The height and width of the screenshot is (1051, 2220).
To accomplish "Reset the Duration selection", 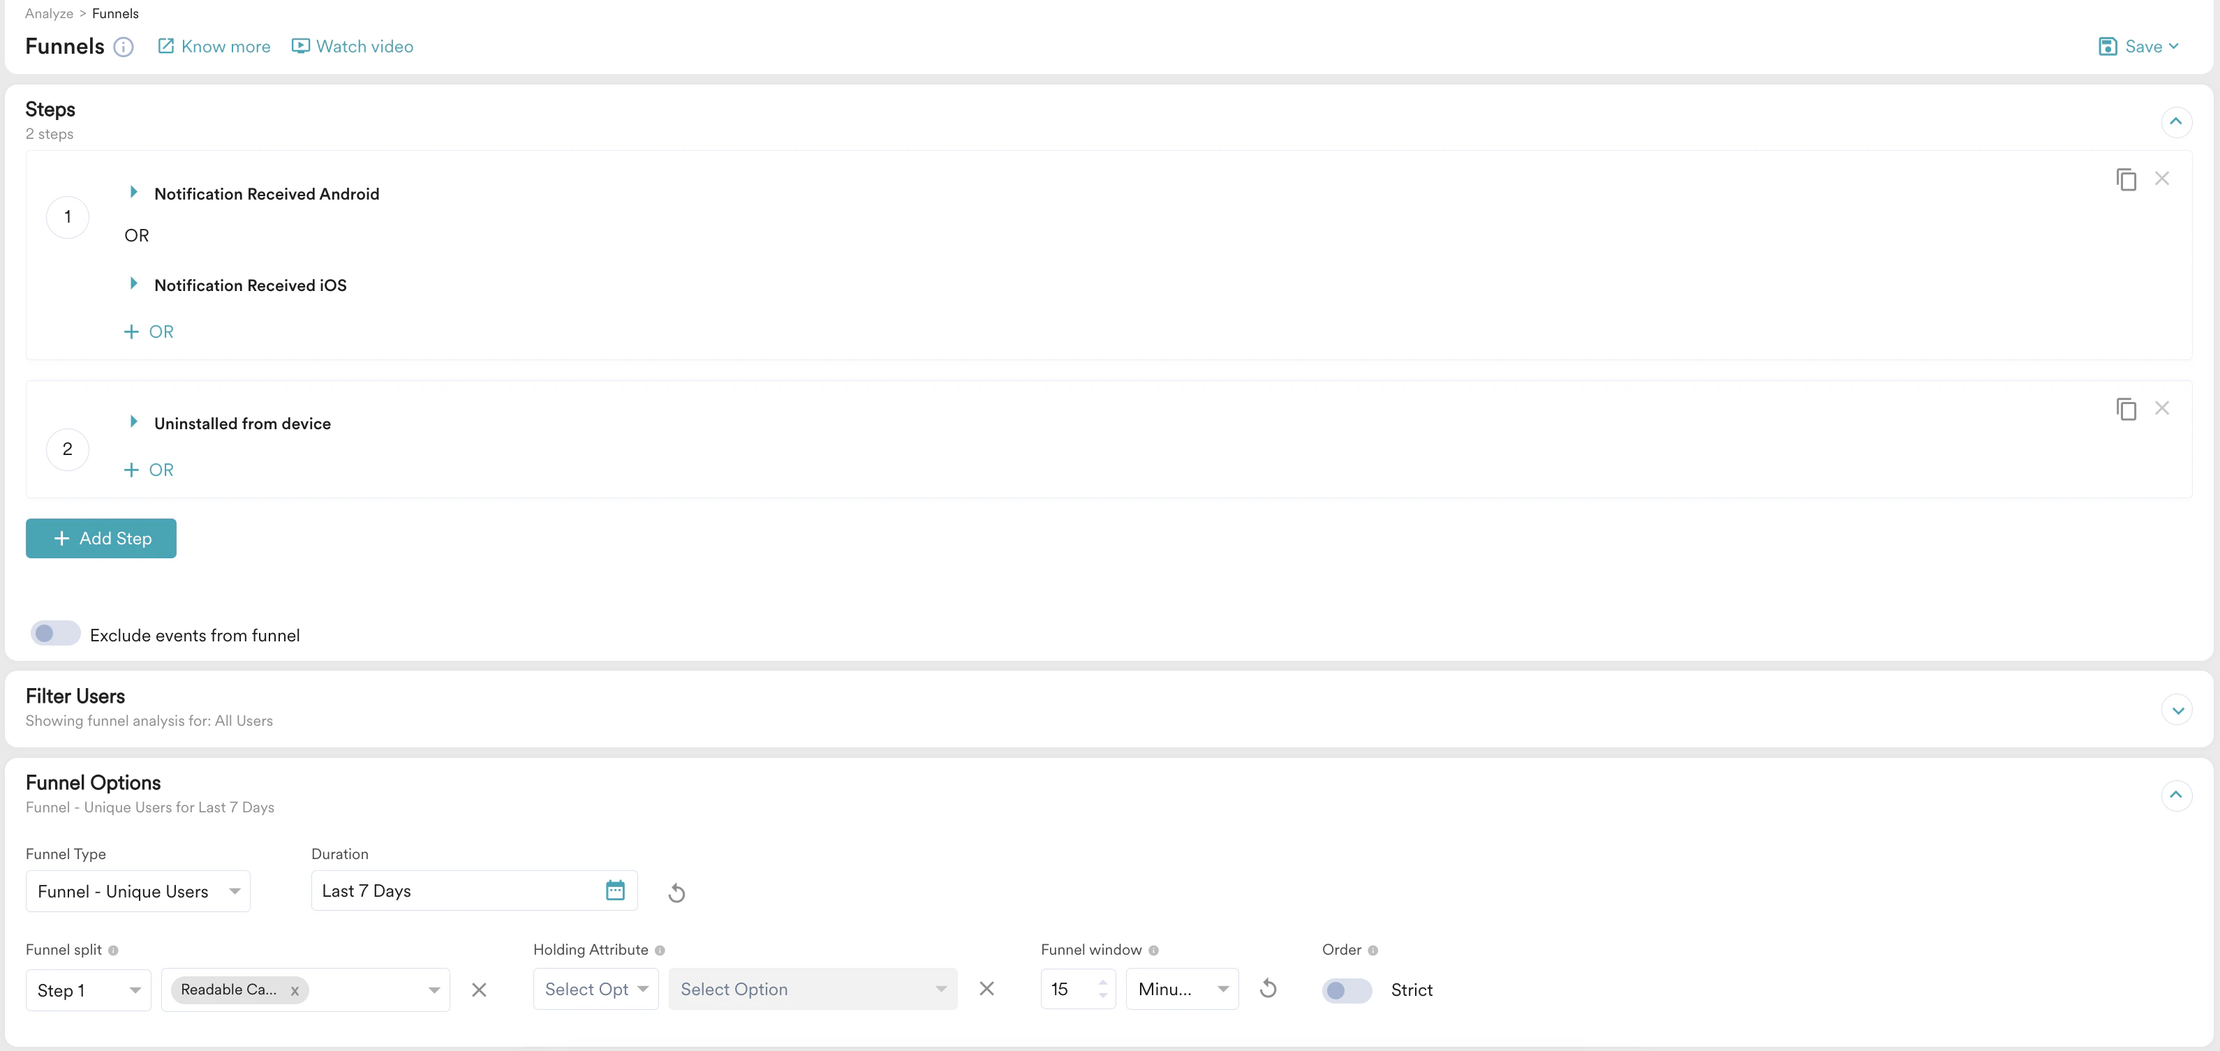I will point(676,892).
